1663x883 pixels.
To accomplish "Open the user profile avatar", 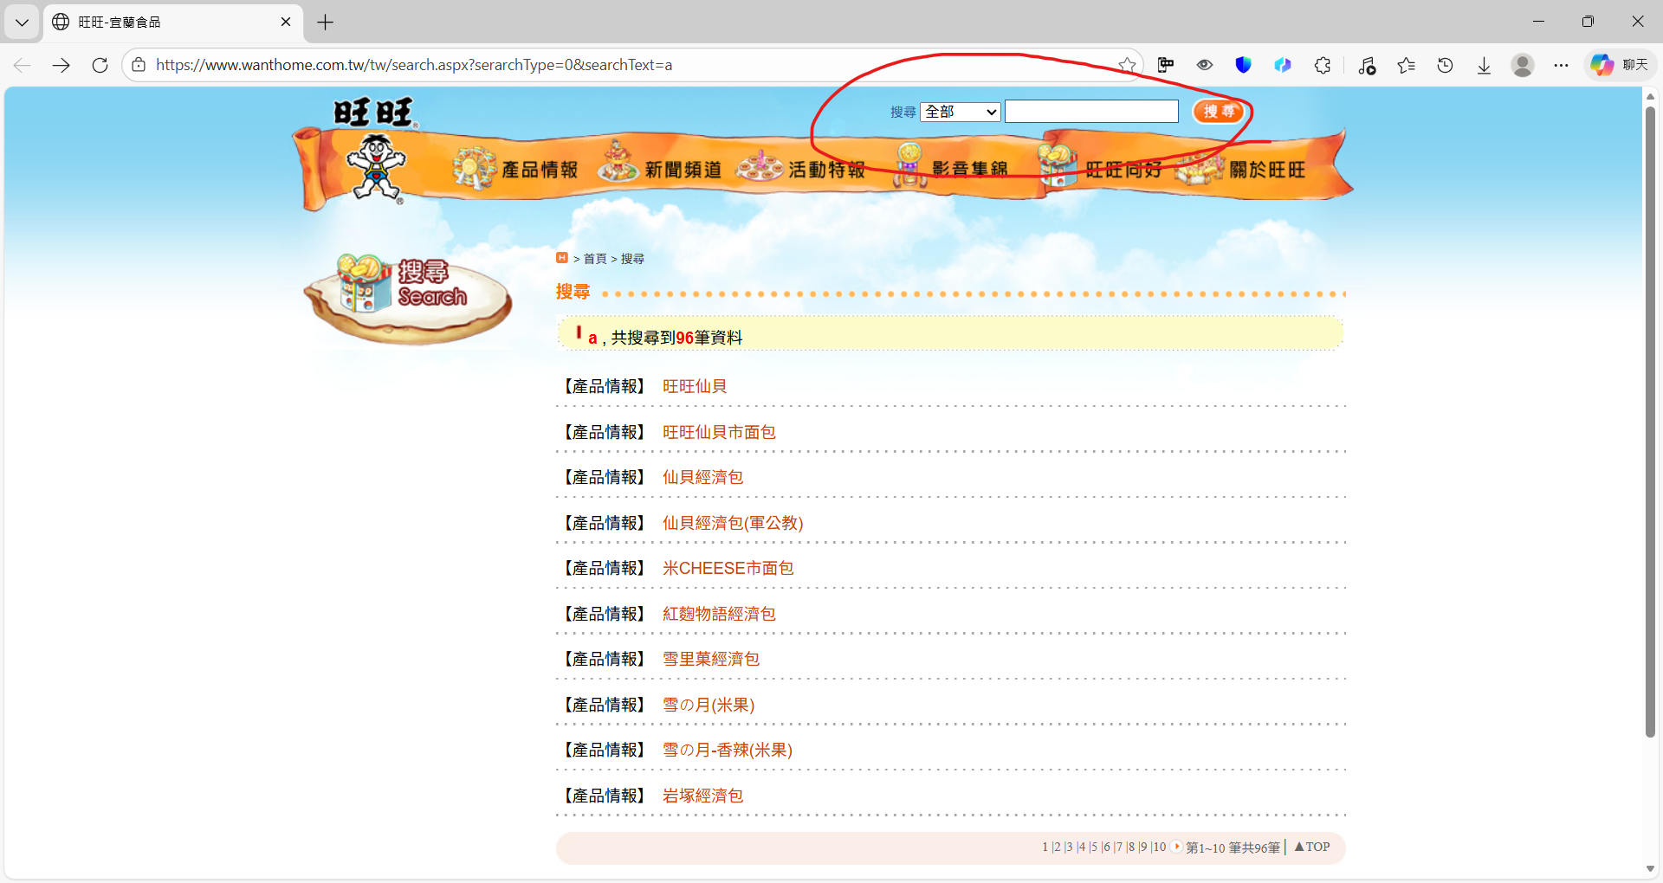I will click(x=1523, y=65).
